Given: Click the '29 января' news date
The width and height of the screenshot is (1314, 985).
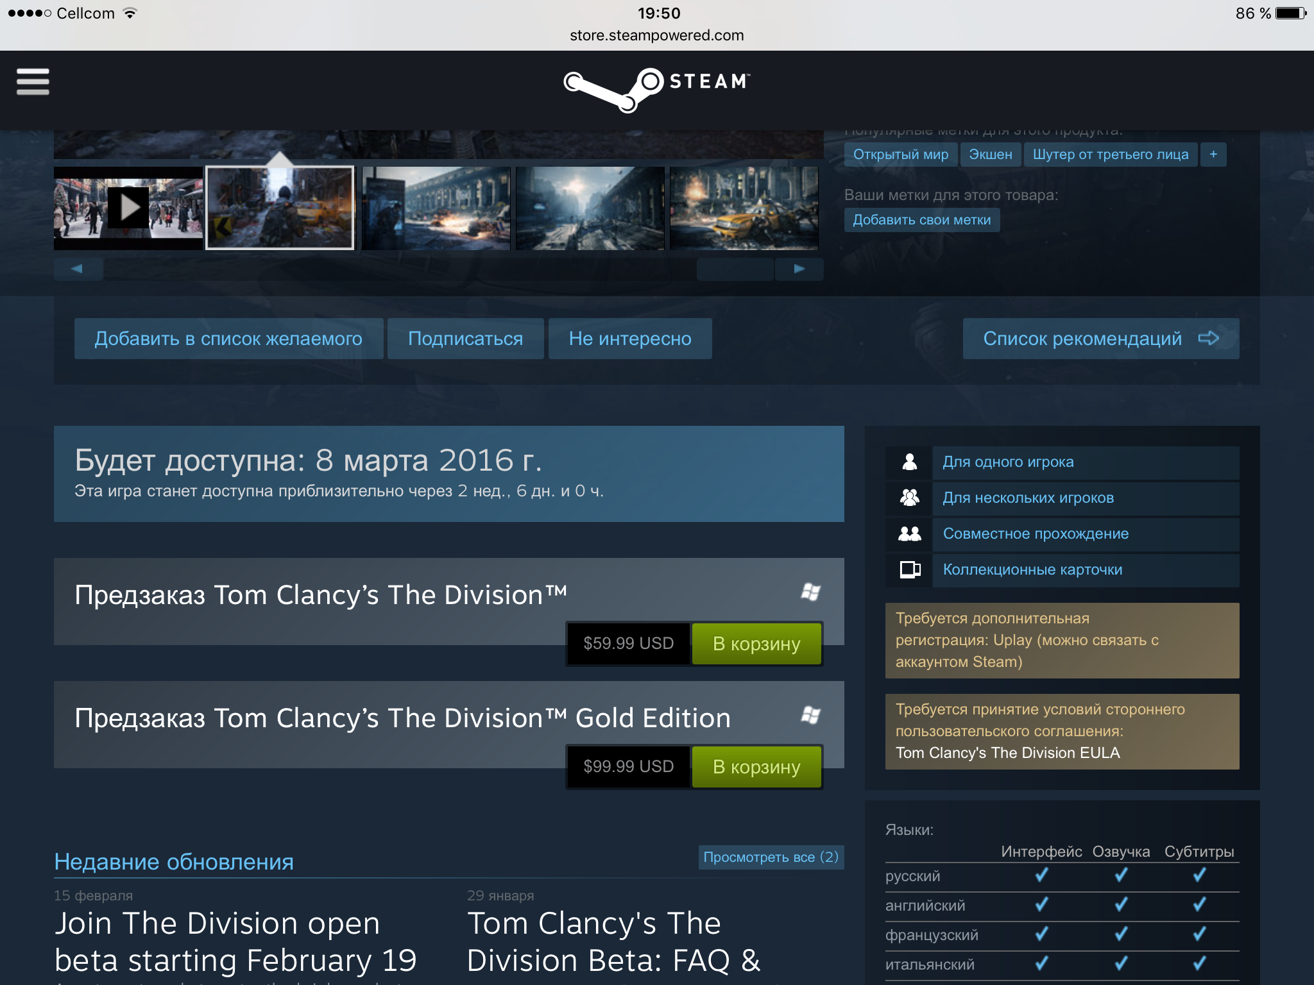Looking at the screenshot, I should 500,895.
